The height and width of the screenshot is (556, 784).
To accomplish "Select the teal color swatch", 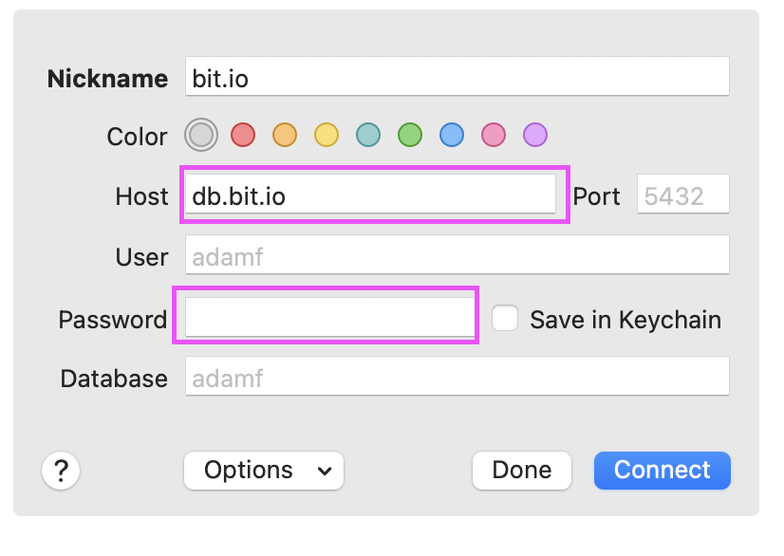I will pos(368,135).
